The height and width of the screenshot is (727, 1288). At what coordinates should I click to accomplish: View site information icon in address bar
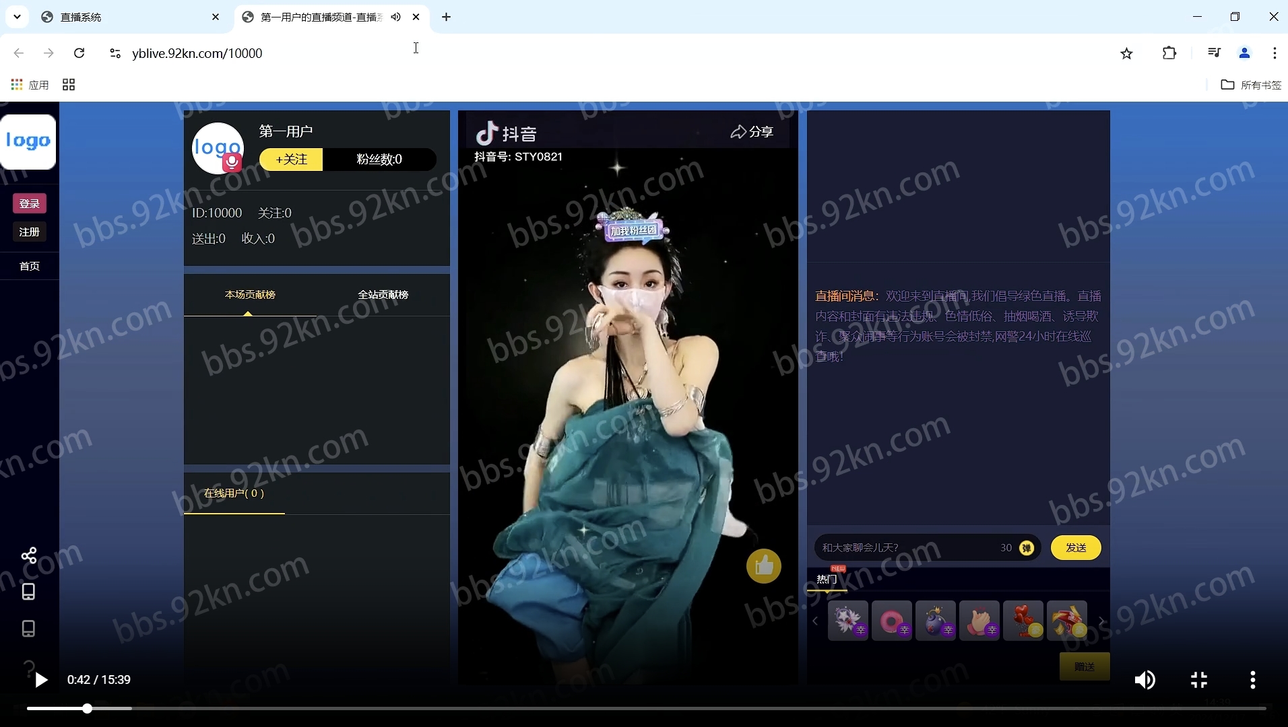(x=115, y=53)
